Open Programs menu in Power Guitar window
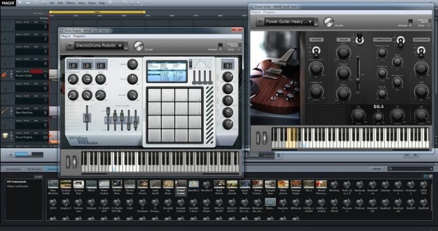This screenshot has width=438, height=231. pos(269,13)
